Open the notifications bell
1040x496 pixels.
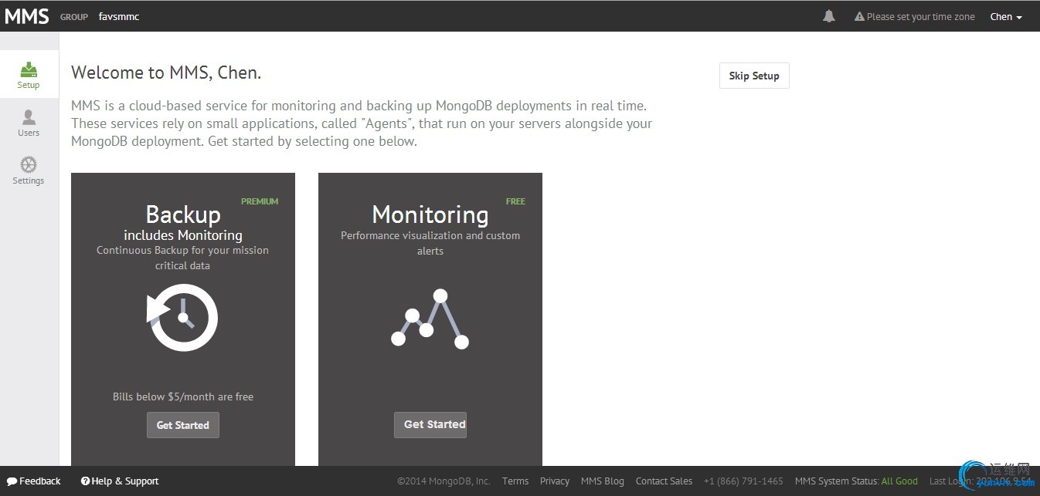829,16
